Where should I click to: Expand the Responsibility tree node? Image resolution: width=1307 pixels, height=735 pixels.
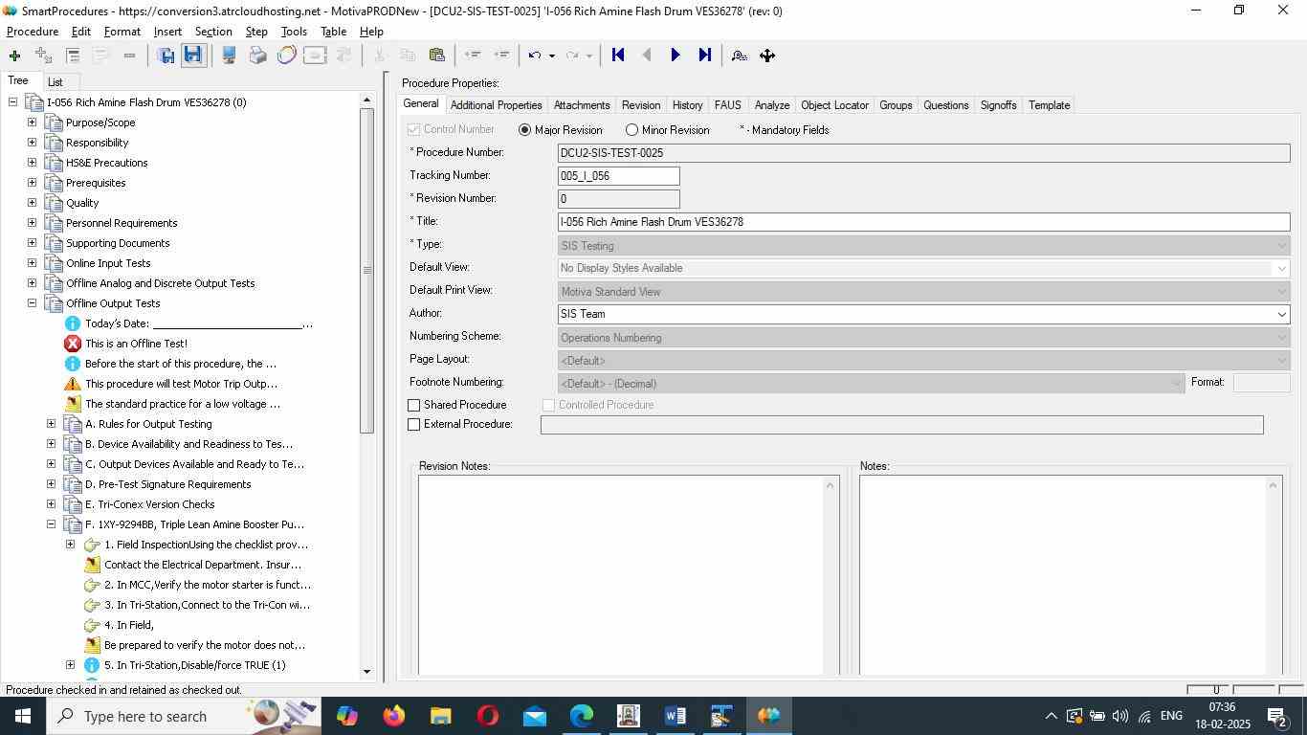pos(32,143)
